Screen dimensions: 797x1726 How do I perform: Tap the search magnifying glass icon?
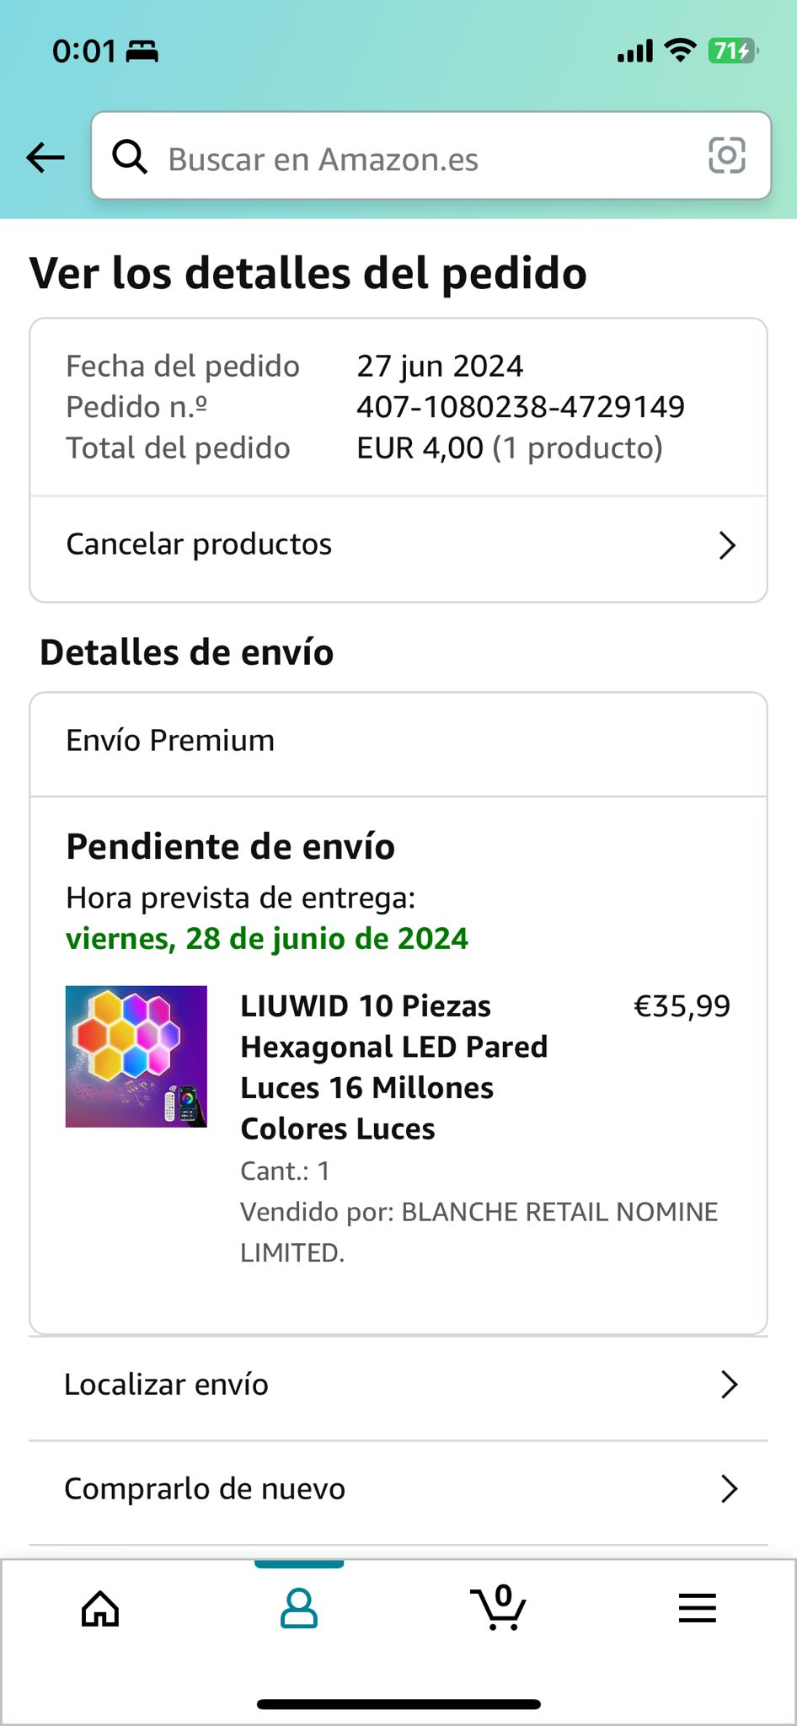pos(130,157)
